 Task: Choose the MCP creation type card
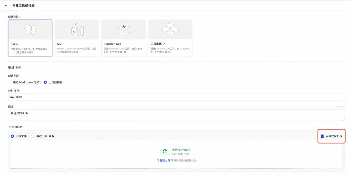pos(77,38)
